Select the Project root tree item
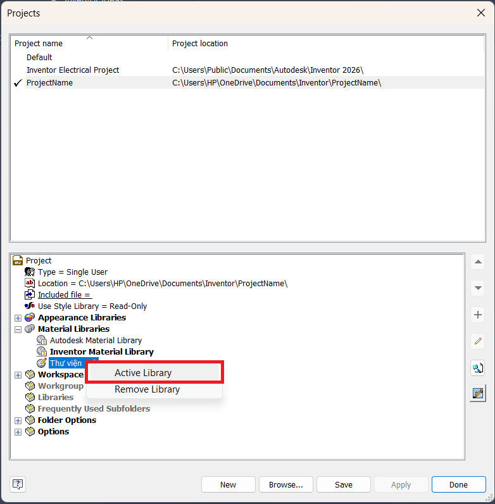The height and width of the screenshot is (504, 495). point(38,260)
